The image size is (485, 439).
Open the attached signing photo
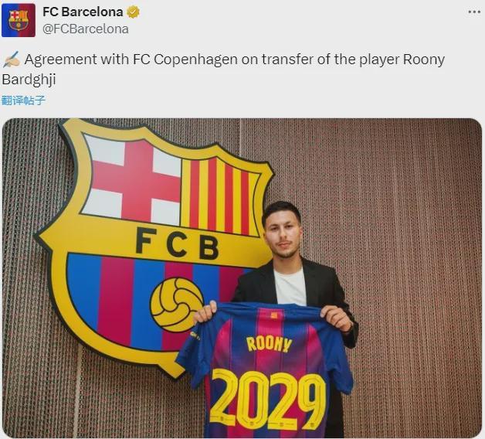[242, 277]
